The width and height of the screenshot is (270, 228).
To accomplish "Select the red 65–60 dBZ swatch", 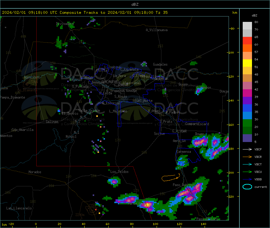I will (x=247, y=40).
